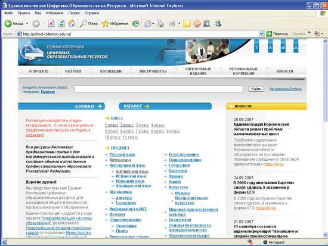This screenshot has width=328, height=246.
Task: Open the 2 класс link
Action: click(x=127, y=125)
